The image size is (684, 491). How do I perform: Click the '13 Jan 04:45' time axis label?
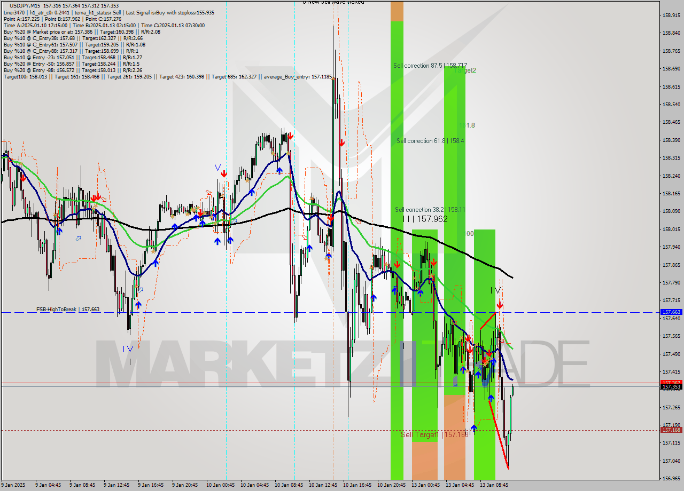459,485
